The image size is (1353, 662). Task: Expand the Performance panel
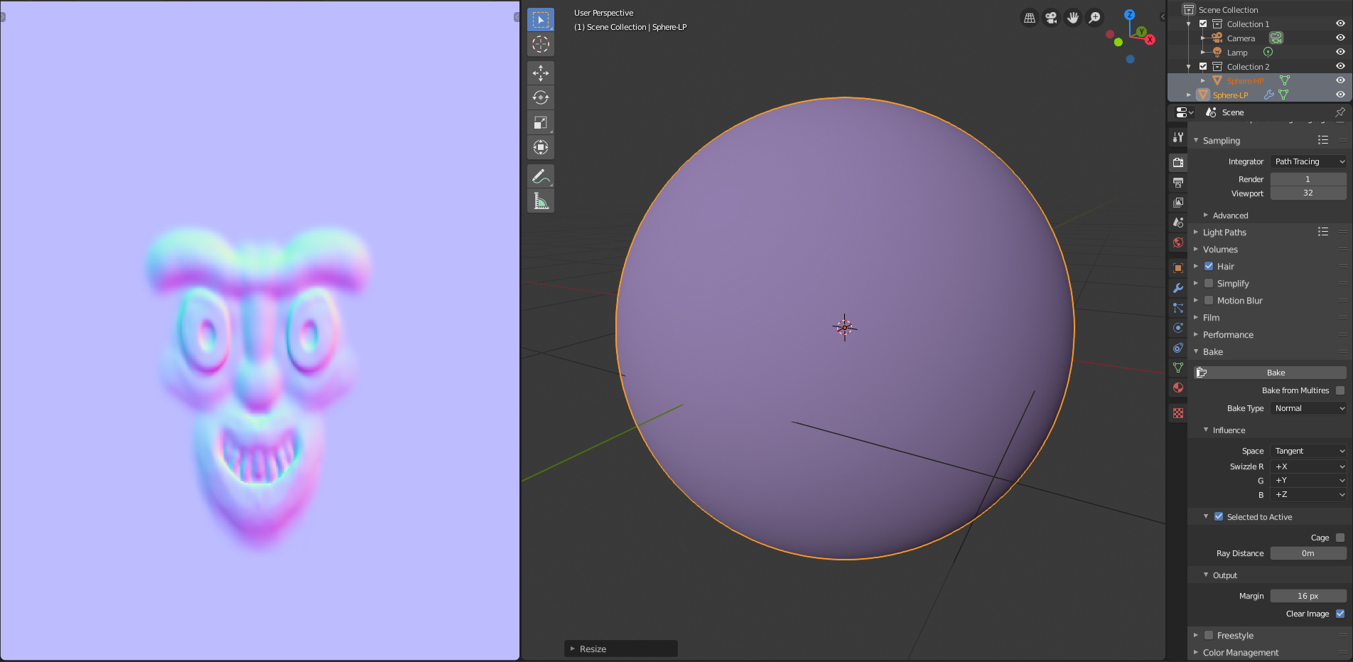click(1228, 335)
